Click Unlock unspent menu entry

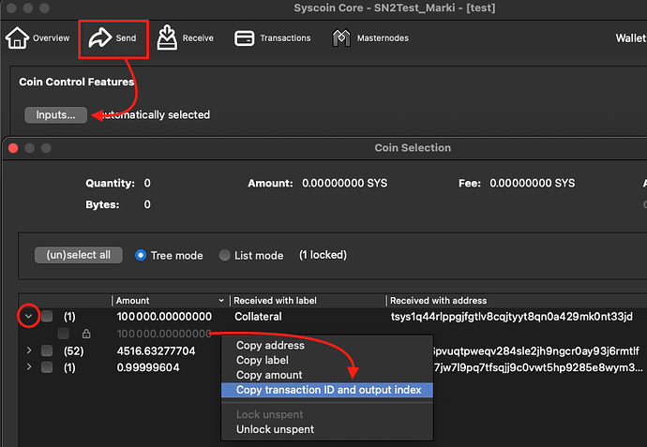click(x=275, y=429)
